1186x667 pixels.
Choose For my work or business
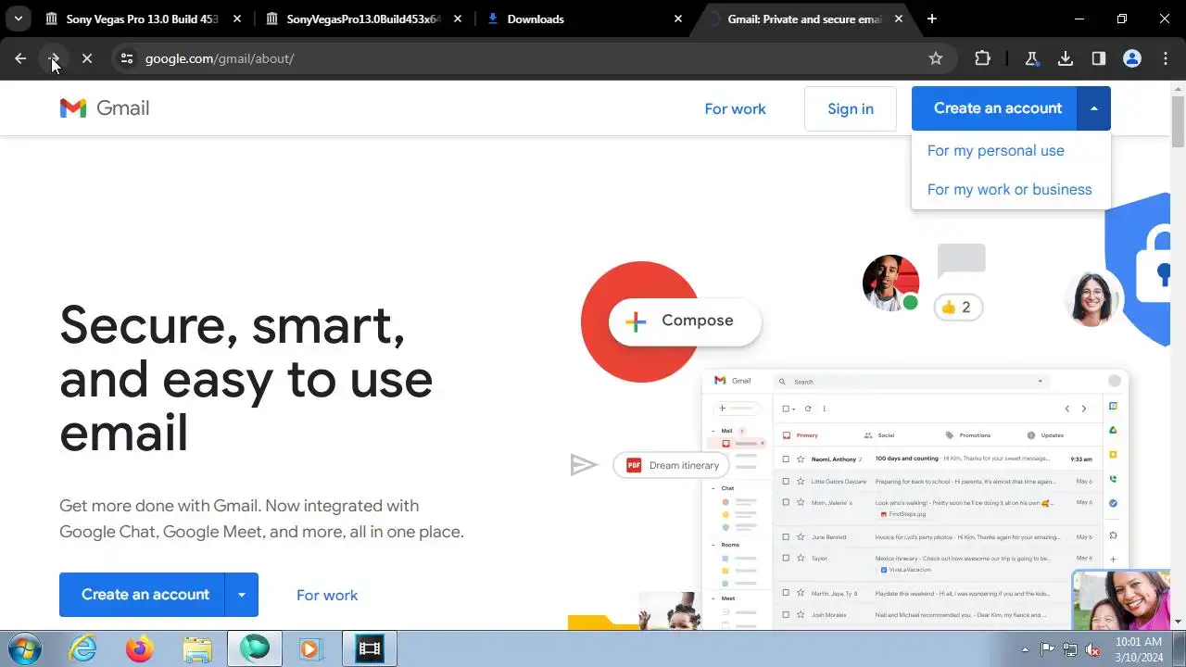pos(1009,189)
